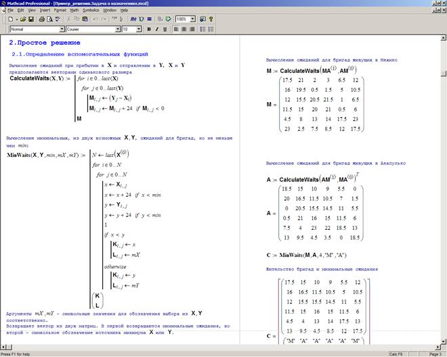The image size is (447, 357).
Task: Open the New worksheet template dropdown arrow
Action: coord(16,19)
